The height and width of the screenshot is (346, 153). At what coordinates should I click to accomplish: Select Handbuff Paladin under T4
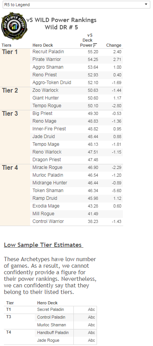[53, 333]
